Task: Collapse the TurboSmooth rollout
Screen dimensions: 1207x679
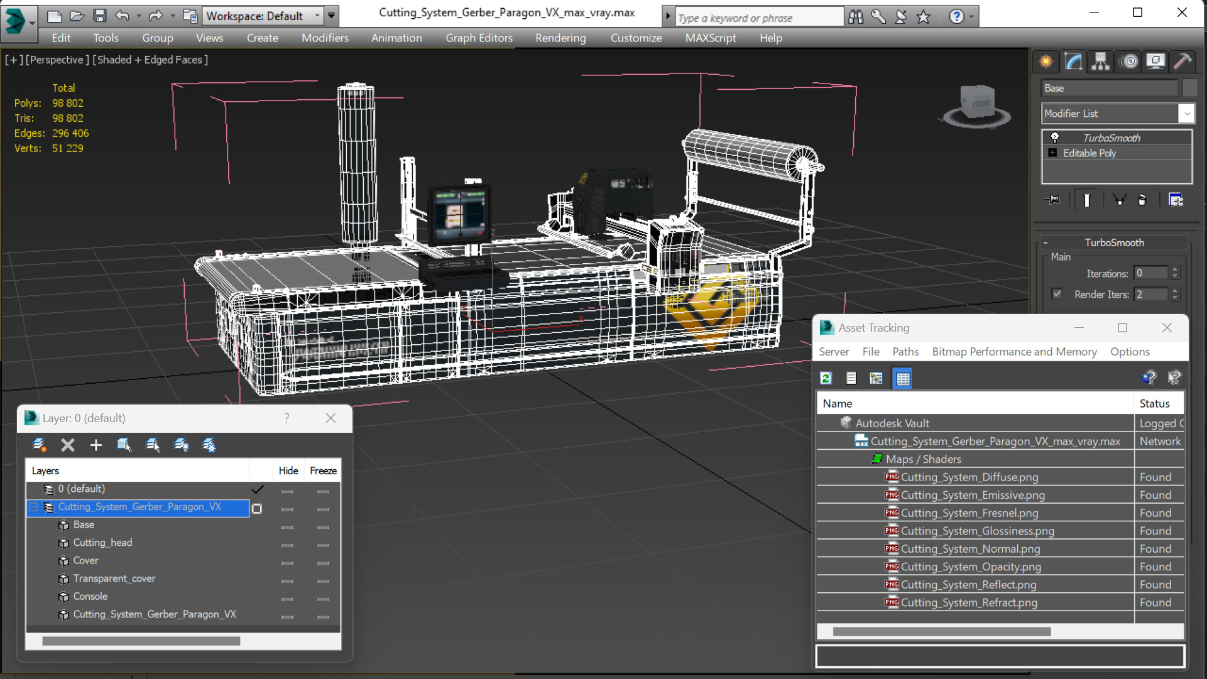Action: tap(1046, 242)
